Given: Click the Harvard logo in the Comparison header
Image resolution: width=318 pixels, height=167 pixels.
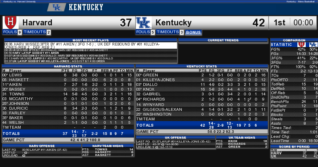Looking at the screenshot, I should pos(301,44).
